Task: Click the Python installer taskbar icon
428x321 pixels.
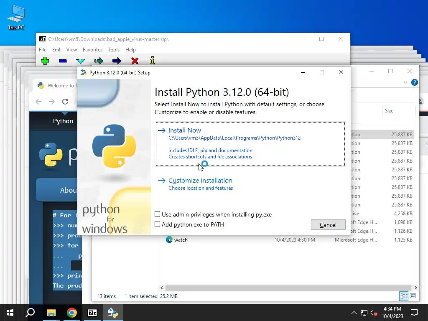Action: pyautogui.click(x=113, y=313)
